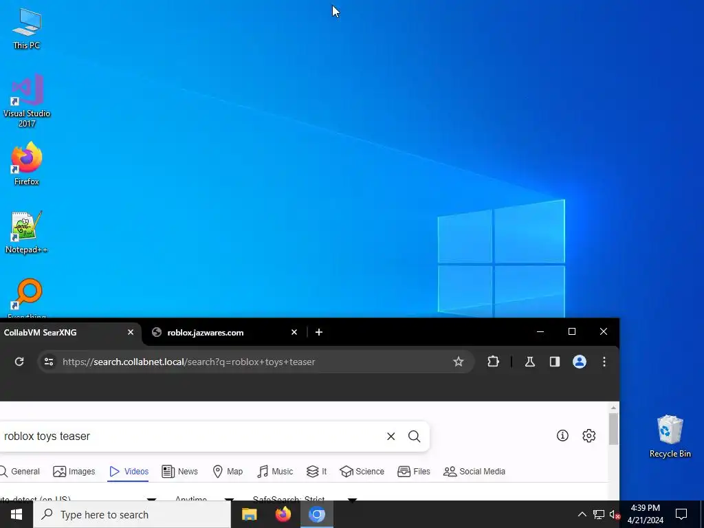The image size is (704, 528).
Task: Open the Chrome profile avatar
Action: coord(579,362)
